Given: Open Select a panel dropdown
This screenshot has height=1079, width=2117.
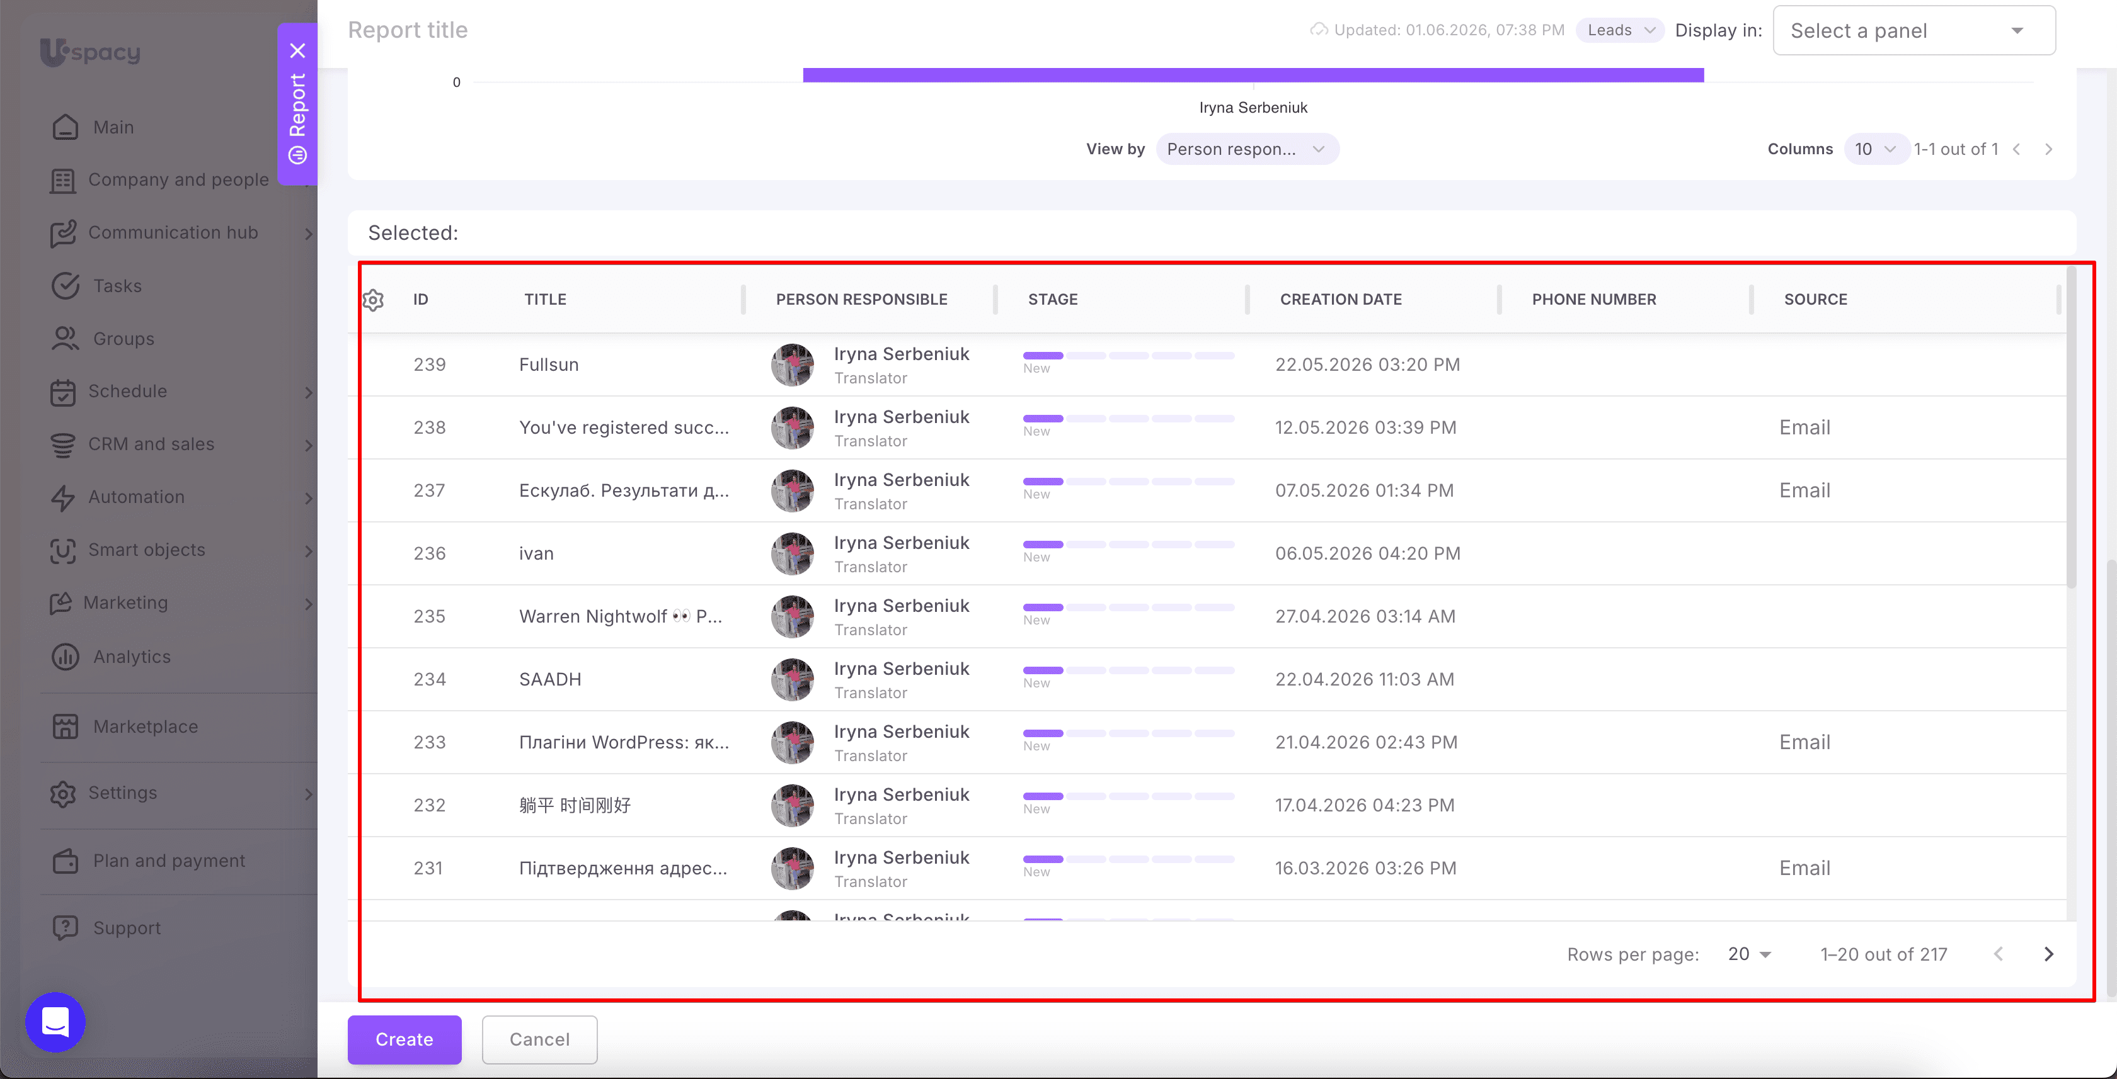Looking at the screenshot, I should [1914, 30].
